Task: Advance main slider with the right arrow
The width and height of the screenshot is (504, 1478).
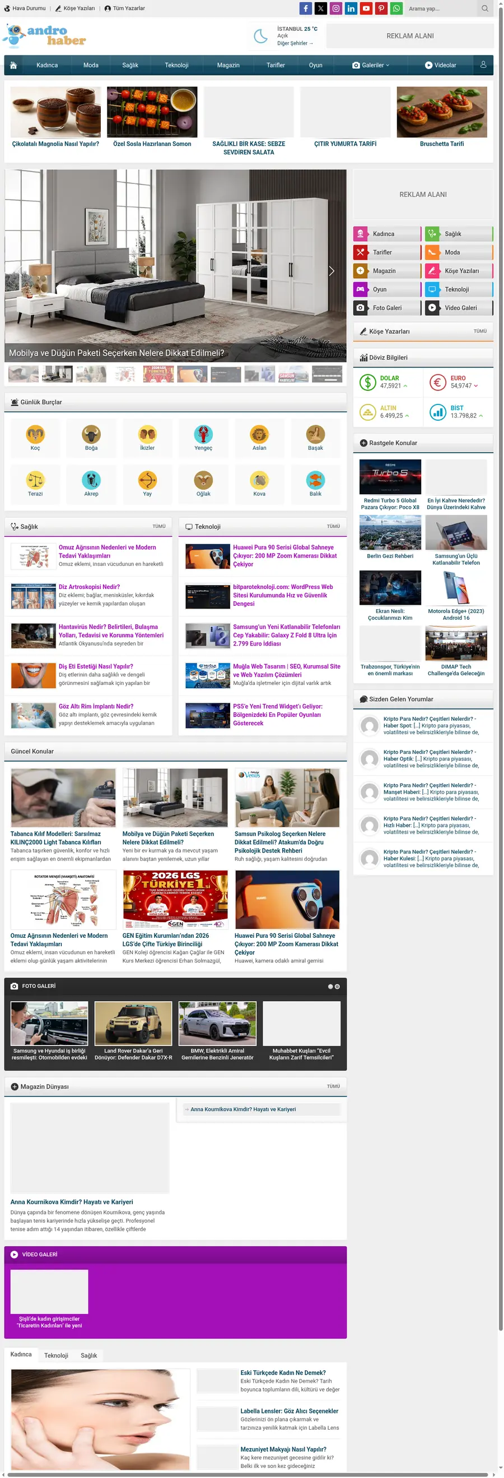Action: click(x=332, y=271)
